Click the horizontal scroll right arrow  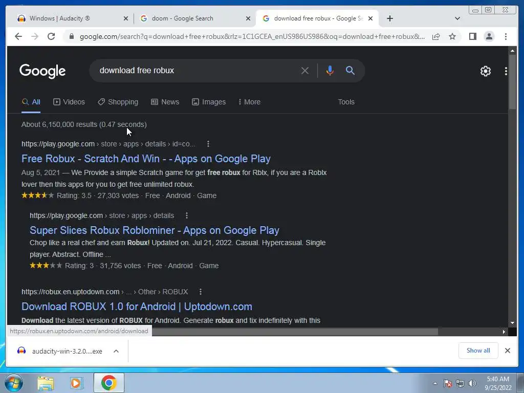pos(504,332)
